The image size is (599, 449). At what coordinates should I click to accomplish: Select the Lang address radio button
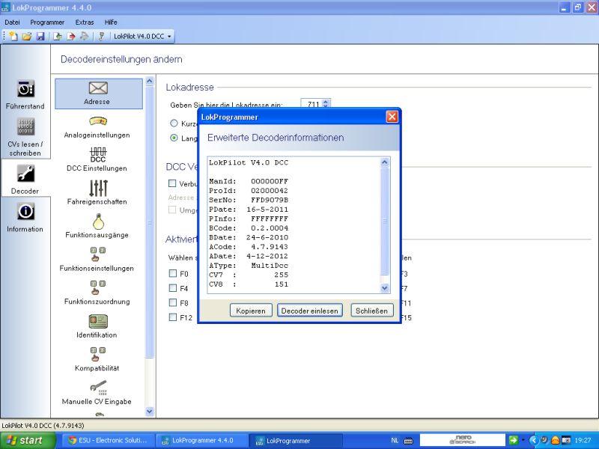pos(174,138)
